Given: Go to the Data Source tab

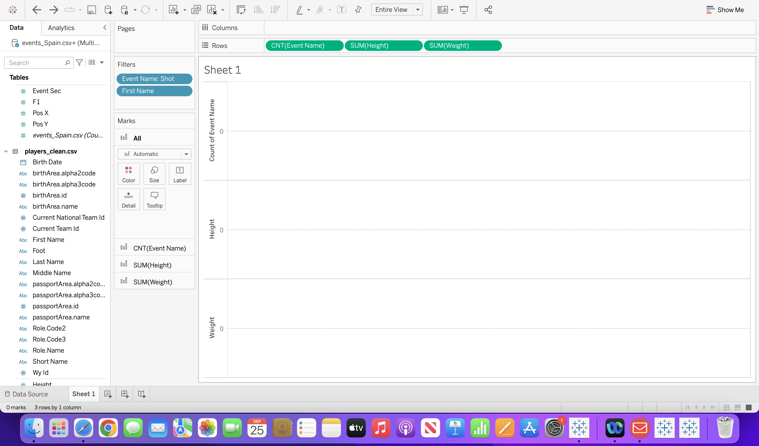Looking at the screenshot, I should tap(30, 394).
